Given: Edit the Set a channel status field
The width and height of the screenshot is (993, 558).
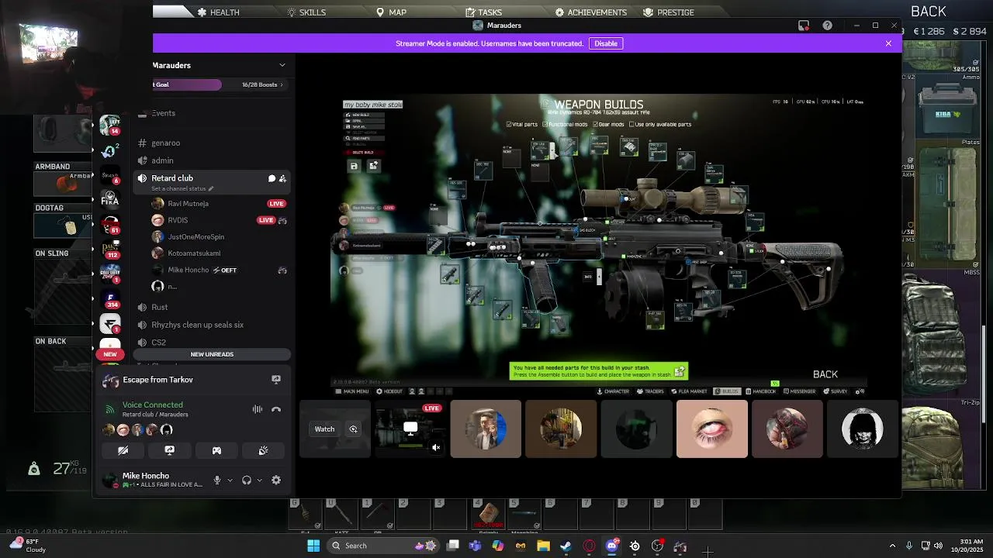Looking at the screenshot, I should coord(182,189).
